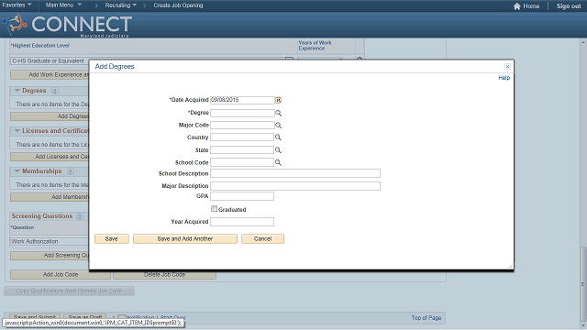This screenshot has height=330, width=587.
Task: Click the CONNECT logo
Action: coord(67,25)
